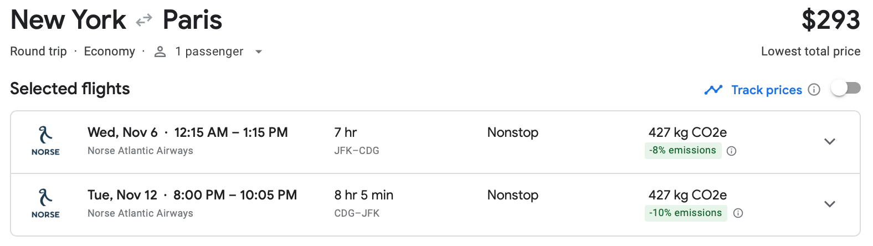
Task: Click the $293 lowest total price
Action: coord(830,20)
